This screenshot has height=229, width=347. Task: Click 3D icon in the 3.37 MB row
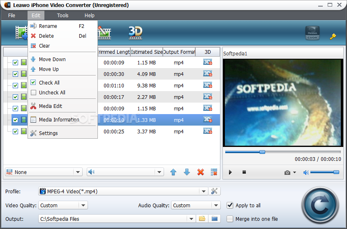click(208, 131)
